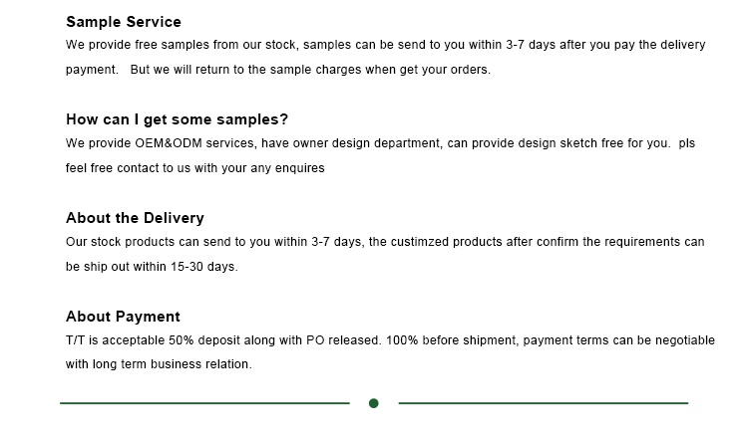Screen dimensions: 748x439
Task: Open the "About the Delivery" heading
Action: (135, 218)
